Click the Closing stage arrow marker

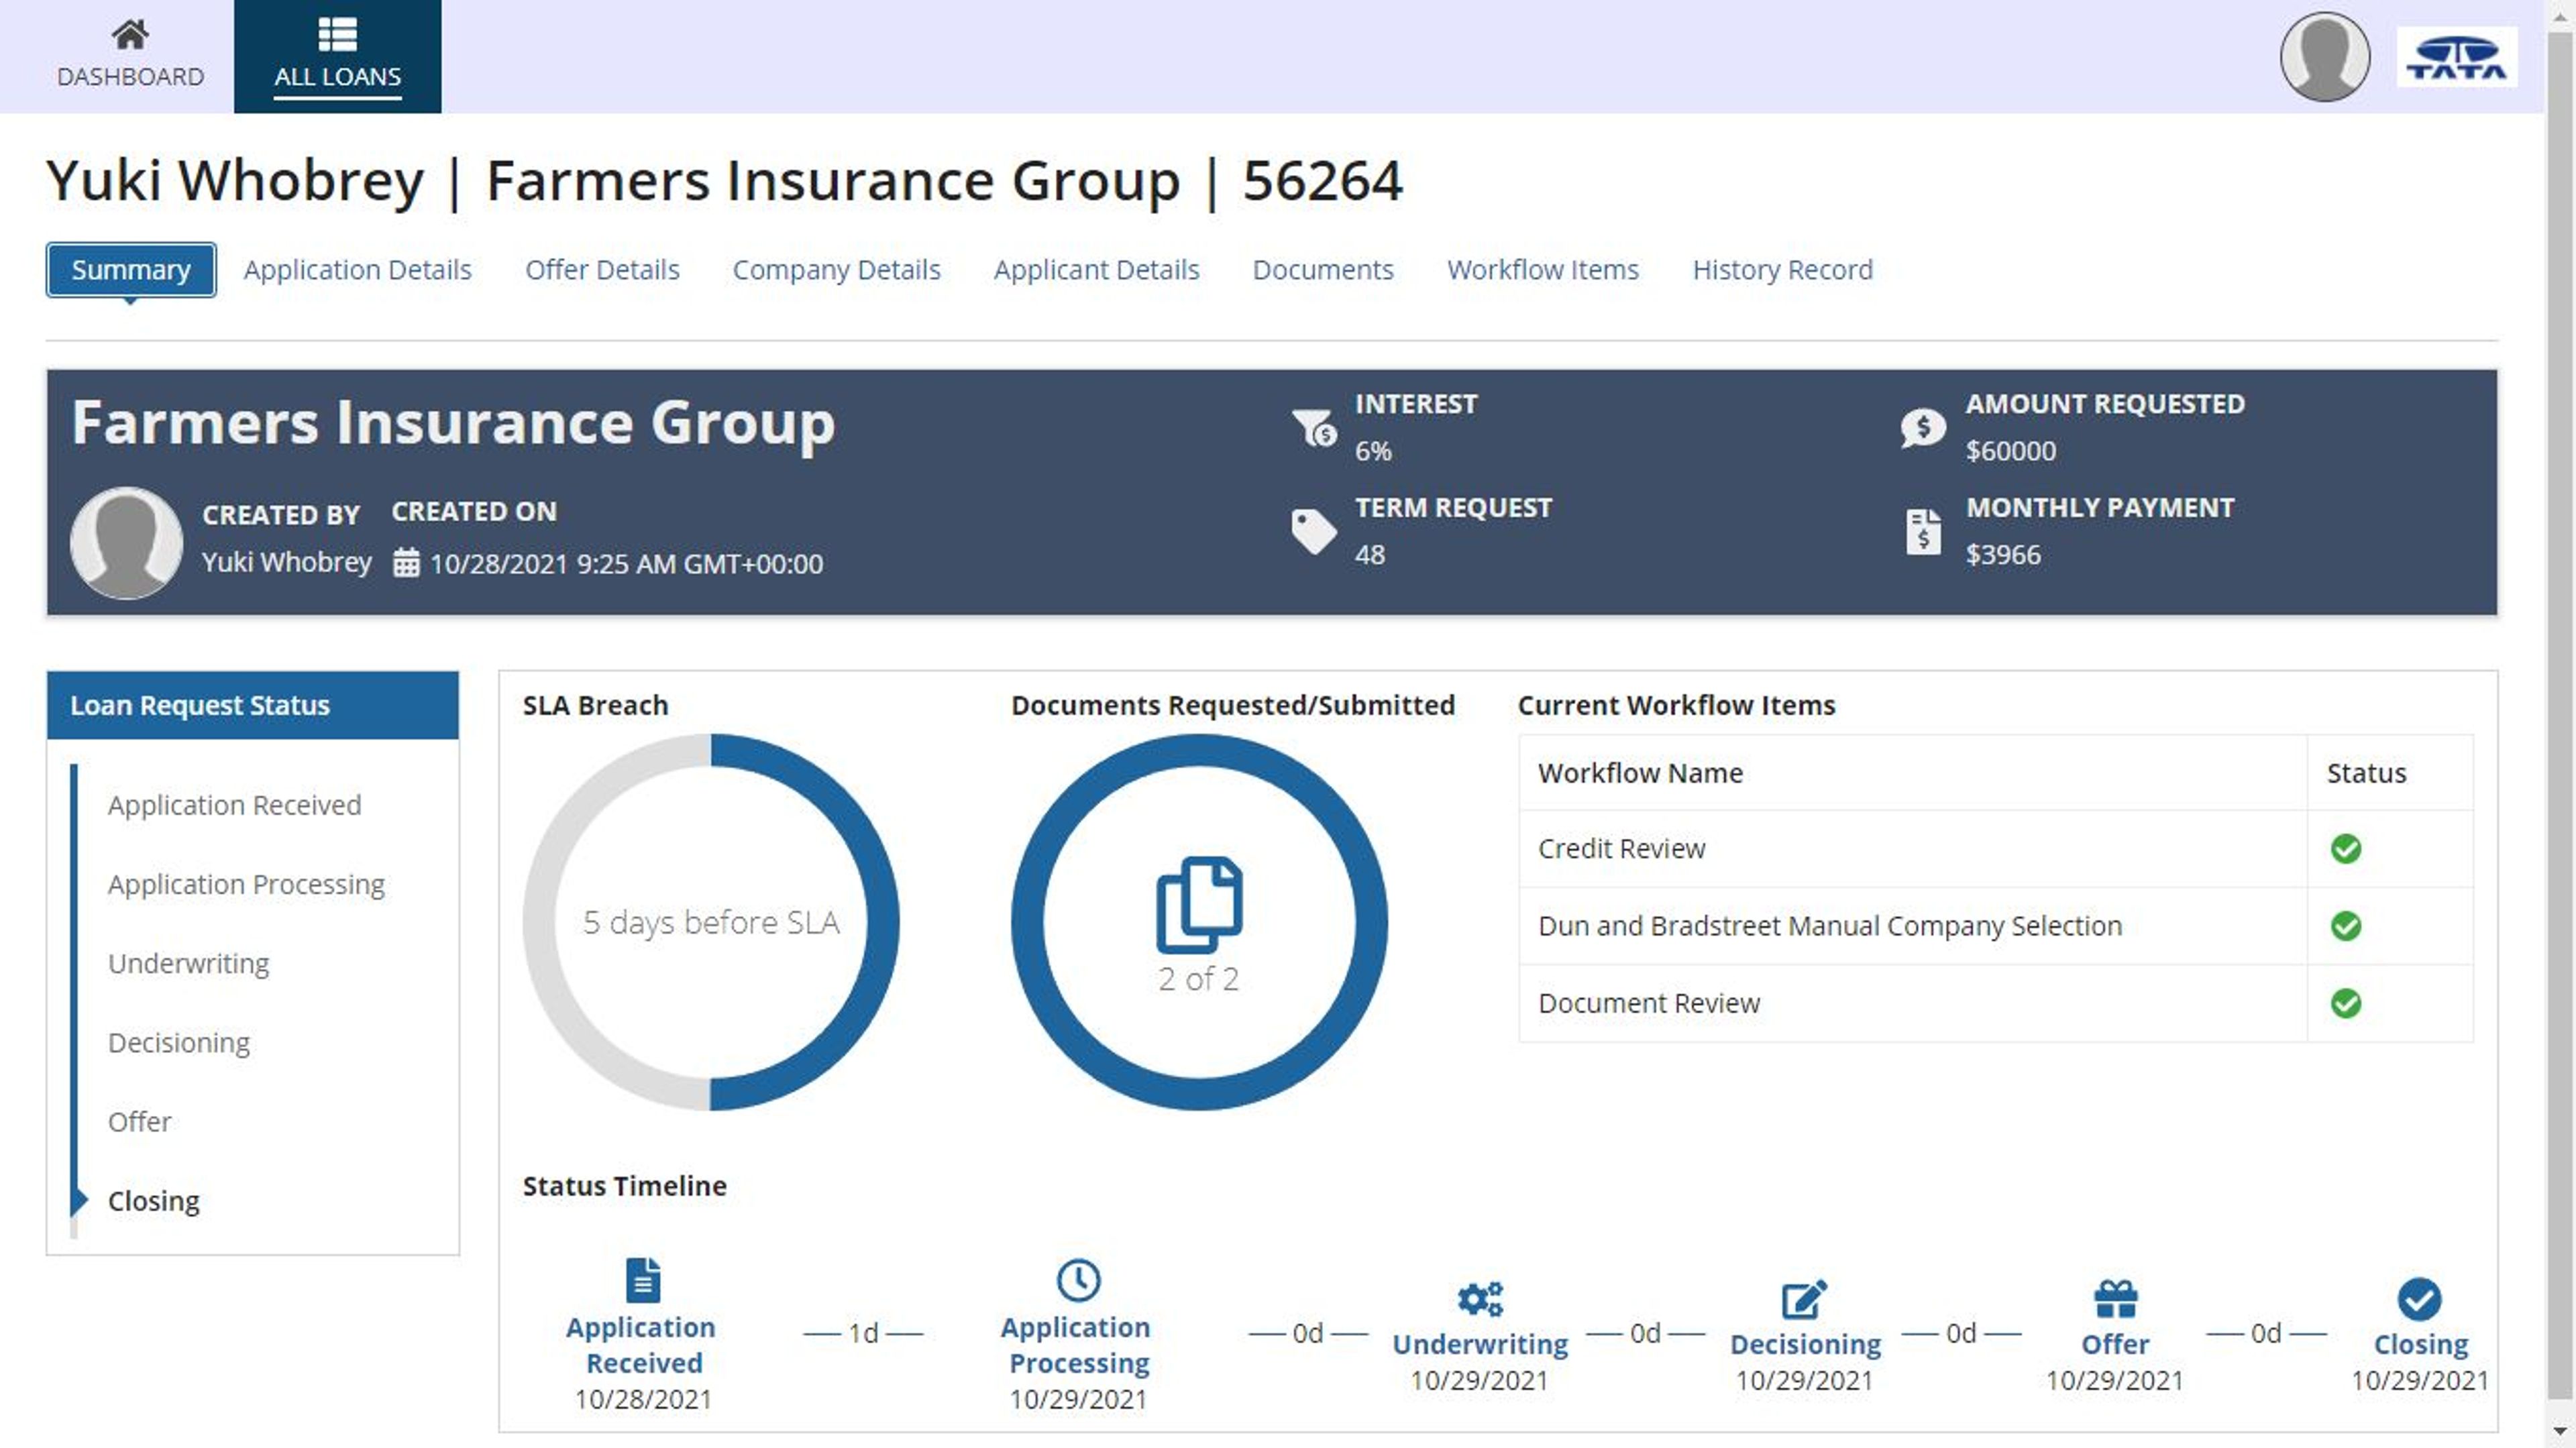[79, 1200]
